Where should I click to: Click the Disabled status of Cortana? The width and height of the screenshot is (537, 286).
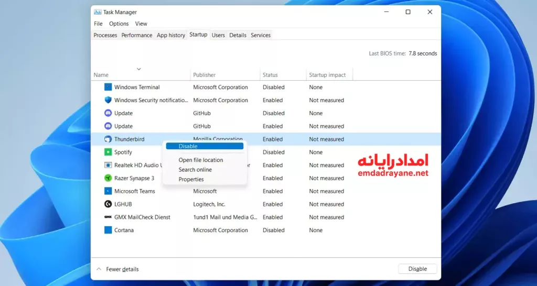click(x=274, y=230)
